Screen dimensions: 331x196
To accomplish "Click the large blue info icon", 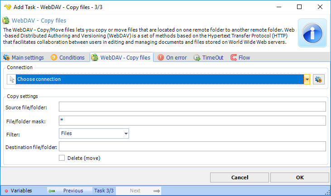I will pyautogui.click(x=312, y=33).
